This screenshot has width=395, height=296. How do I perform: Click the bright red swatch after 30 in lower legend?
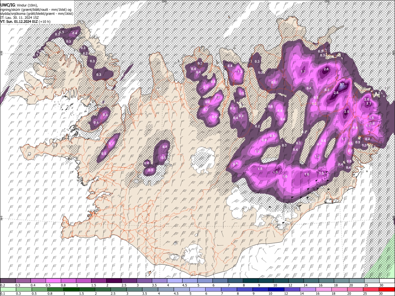pos(387,290)
